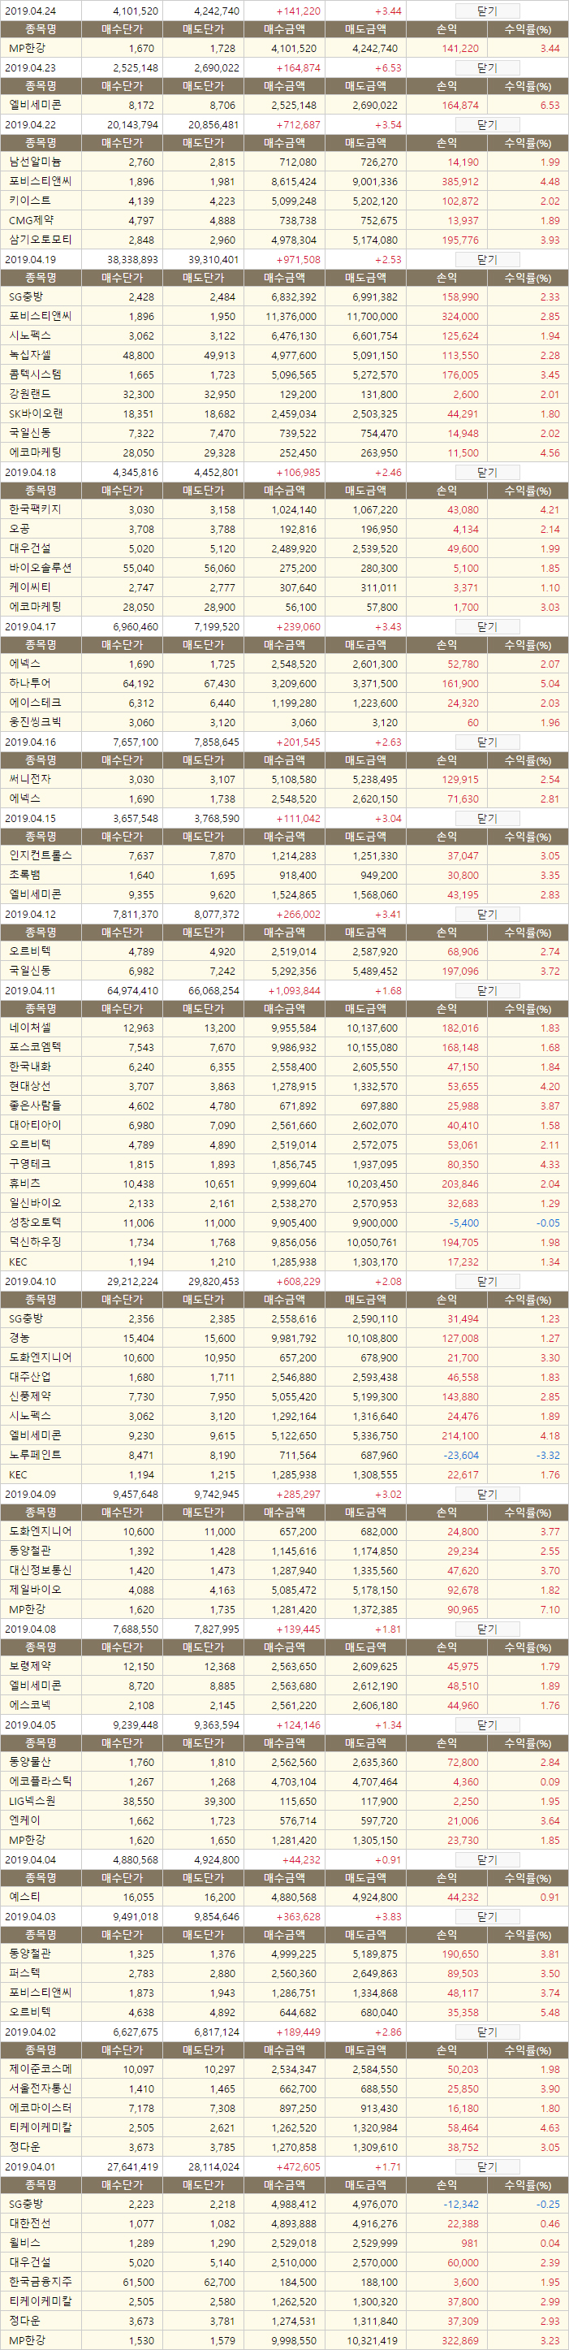Viewport: 569px width, 2350px height.
Task: Select the 써니전자 row
Action: tap(284, 779)
